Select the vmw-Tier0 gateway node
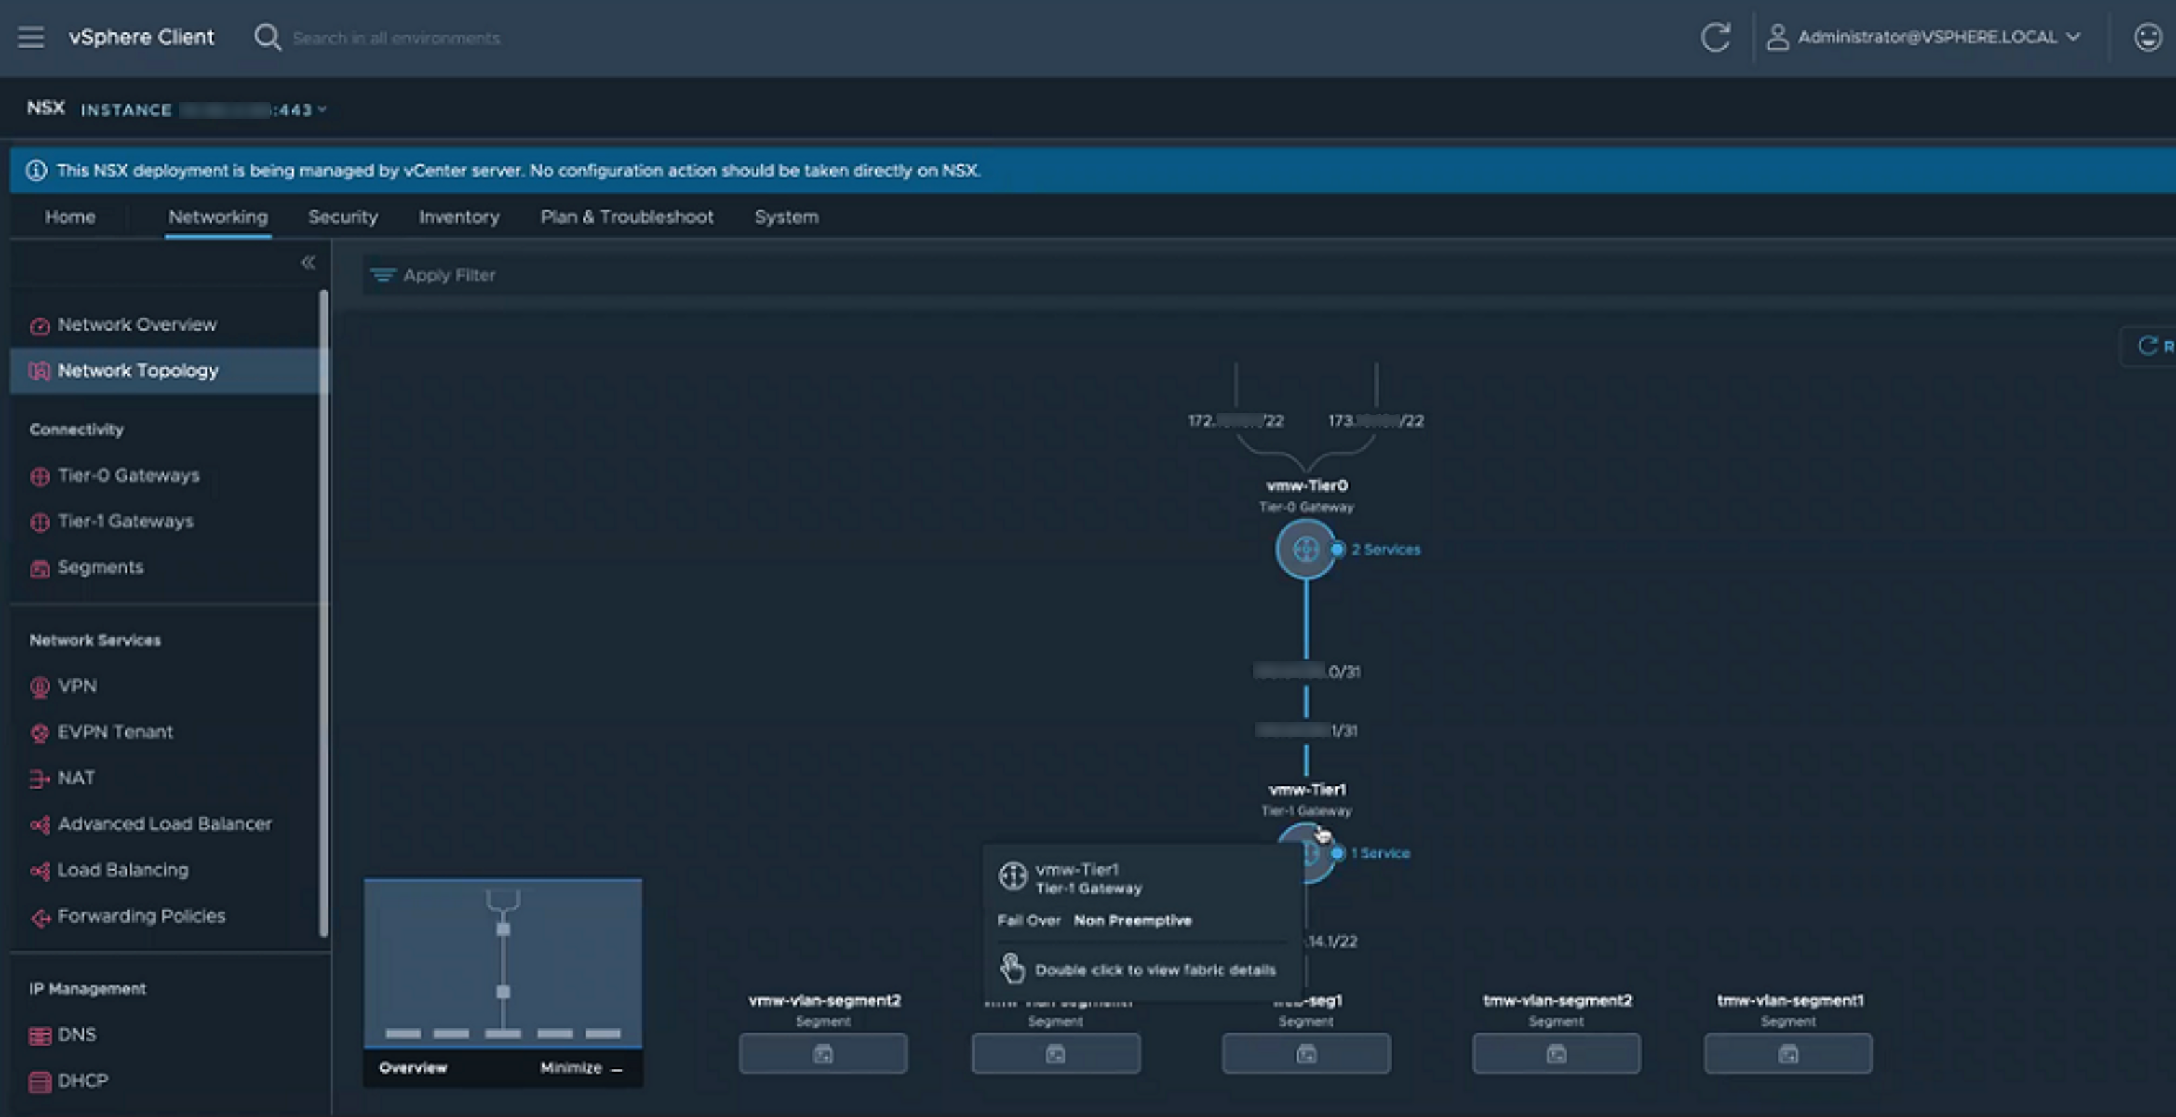Screen dimensions: 2176x1117 1306,549
